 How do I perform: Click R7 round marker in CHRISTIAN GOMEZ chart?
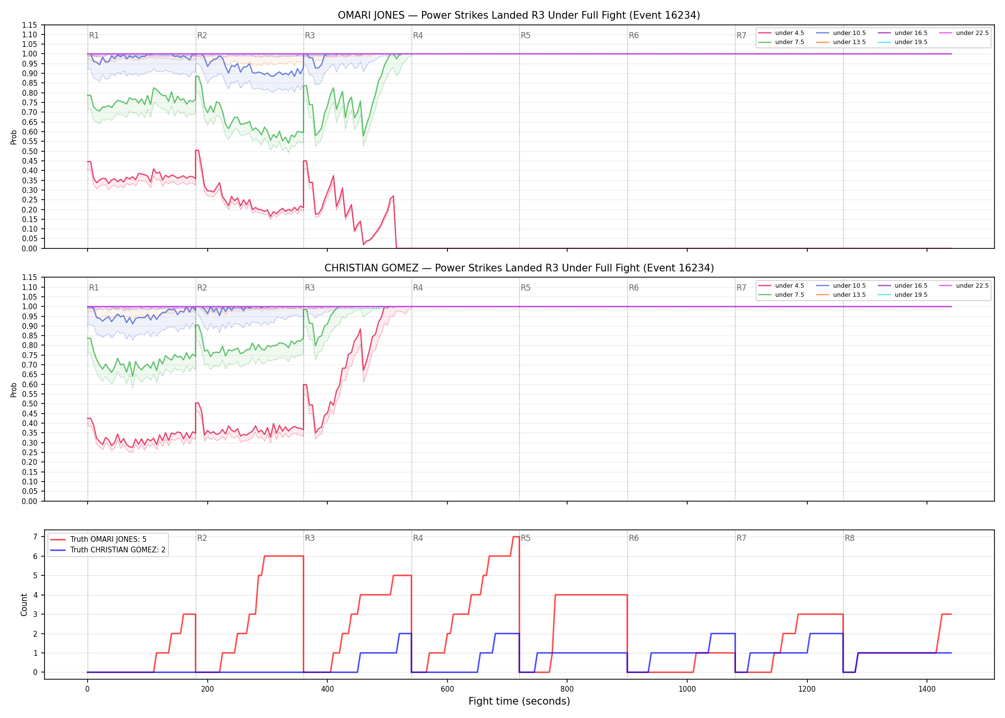click(x=741, y=288)
